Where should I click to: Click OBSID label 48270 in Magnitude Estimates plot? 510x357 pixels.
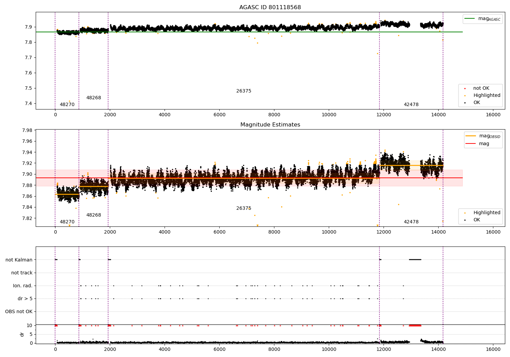pos(67,222)
